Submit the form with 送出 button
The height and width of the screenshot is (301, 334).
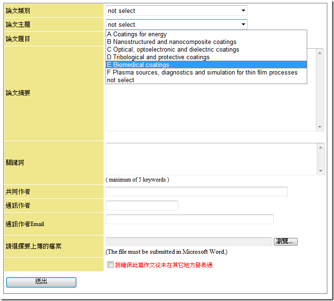[41, 282]
